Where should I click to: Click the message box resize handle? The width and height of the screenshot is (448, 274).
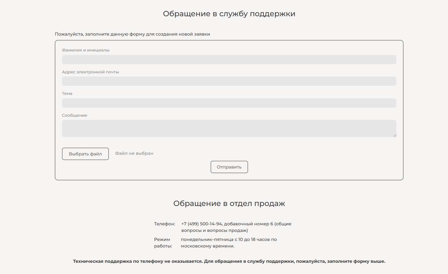(x=395, y=135)
